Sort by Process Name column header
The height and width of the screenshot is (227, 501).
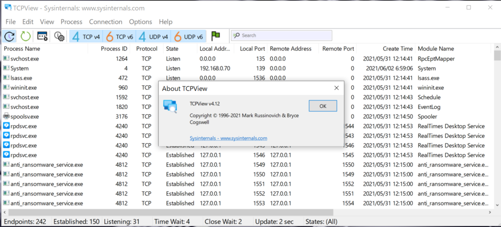pos(45,49)
